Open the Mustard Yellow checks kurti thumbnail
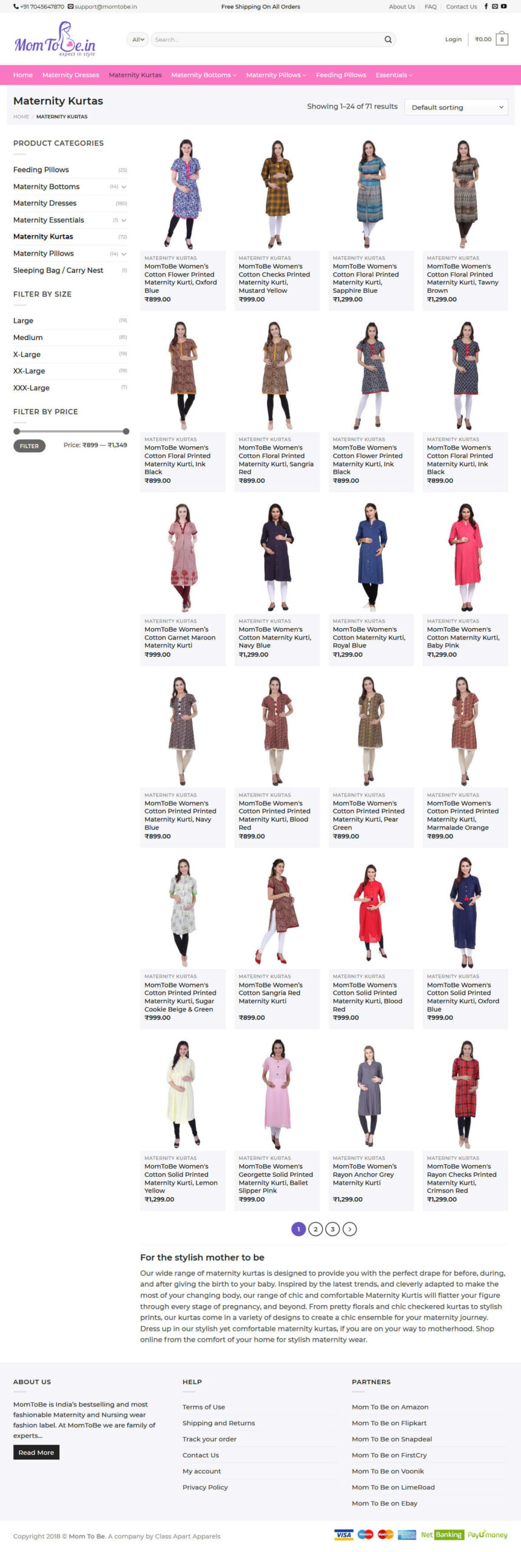 pos(277,194)
